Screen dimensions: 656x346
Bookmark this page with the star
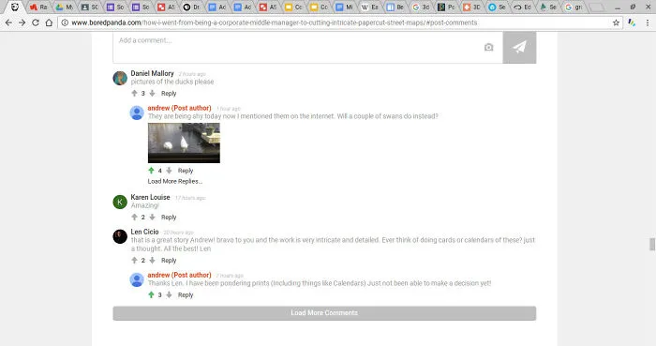click(616, 23)
